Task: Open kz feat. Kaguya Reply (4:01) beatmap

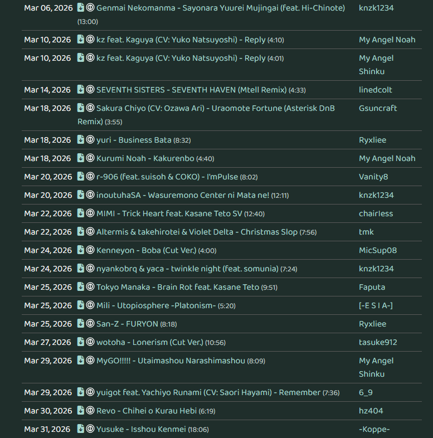Action: pos(181,58)
